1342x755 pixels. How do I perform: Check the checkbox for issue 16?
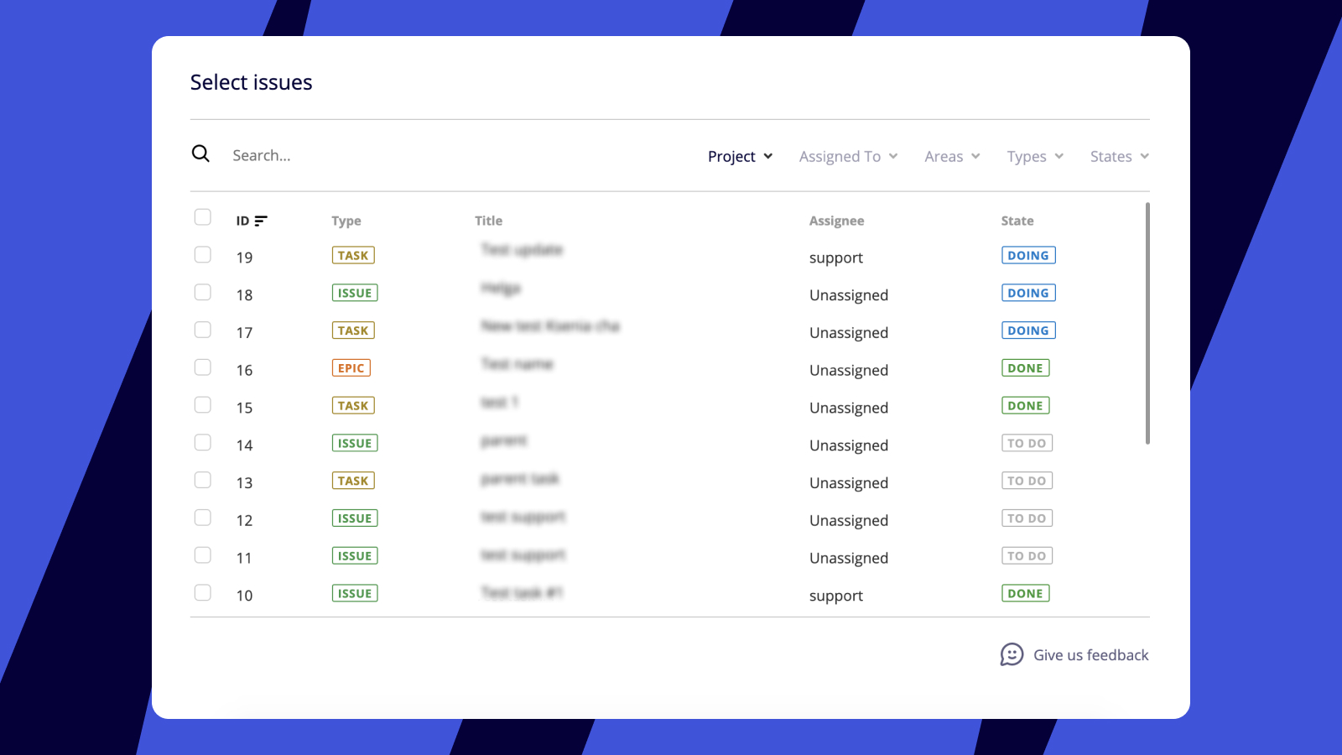coord(202,367)
